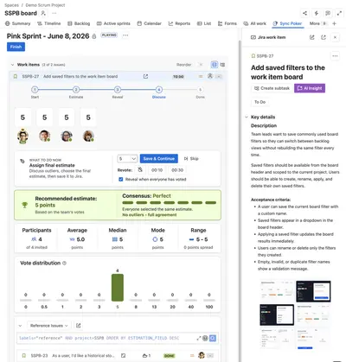Click the team icon next to SSPB board
Viewport: 346px width, 362px height.
point(43,13)
